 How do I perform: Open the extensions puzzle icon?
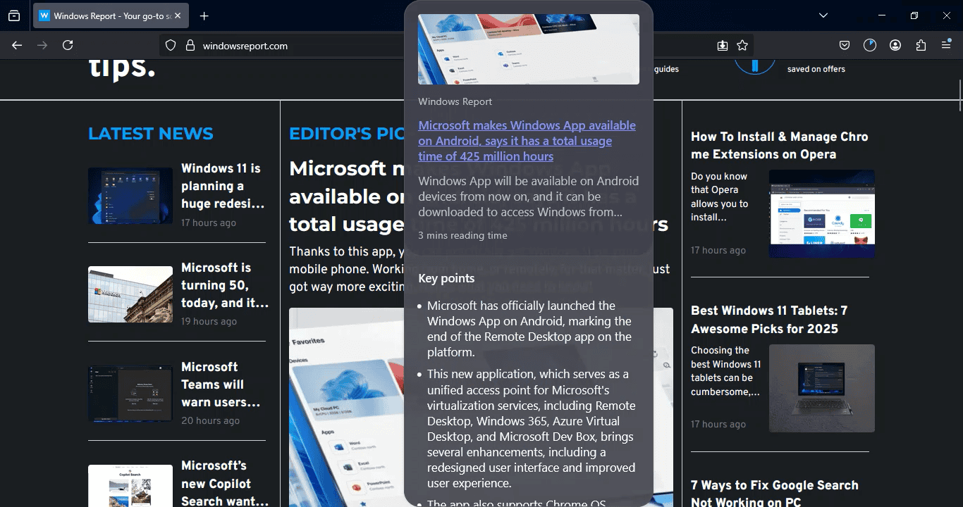click(921, 45)
